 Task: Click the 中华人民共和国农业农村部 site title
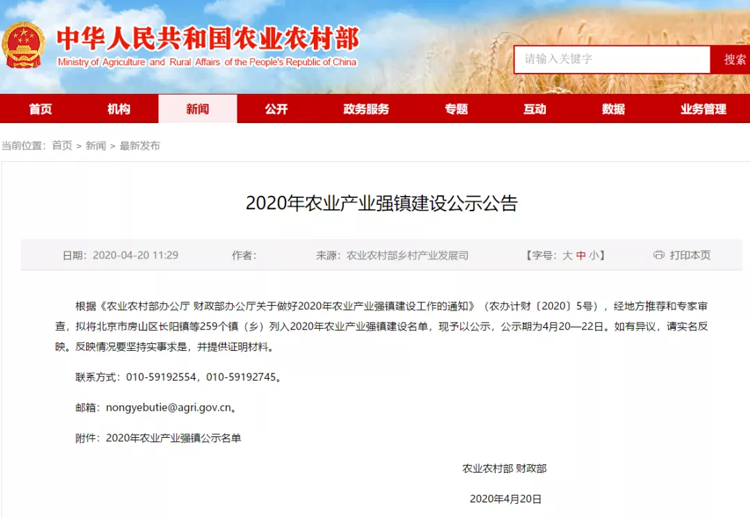pyautogui.click(x=208, y=38)
